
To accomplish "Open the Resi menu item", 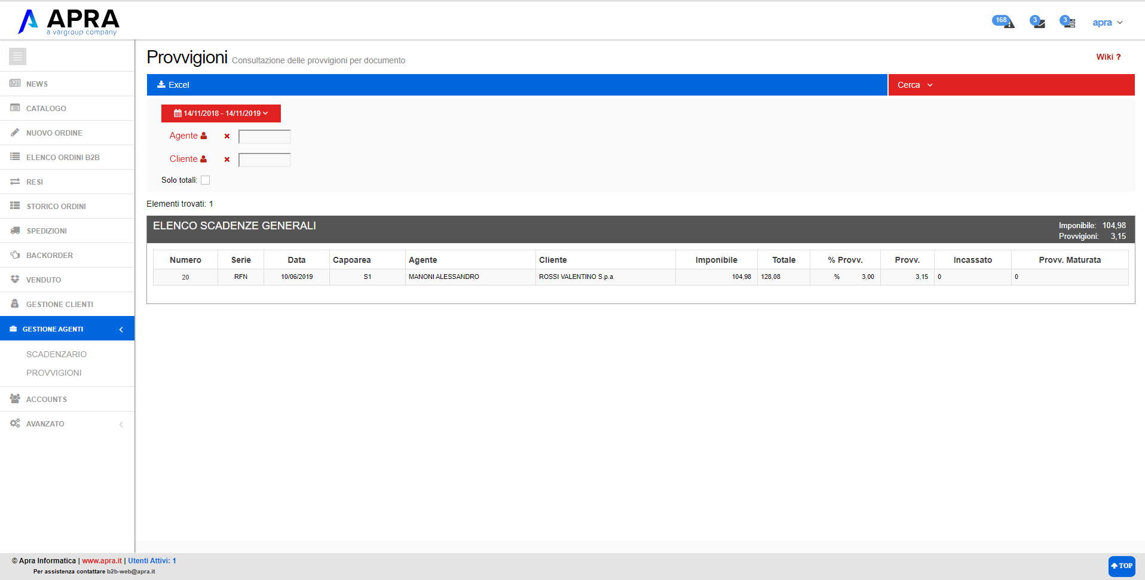I will pos(67,182).
